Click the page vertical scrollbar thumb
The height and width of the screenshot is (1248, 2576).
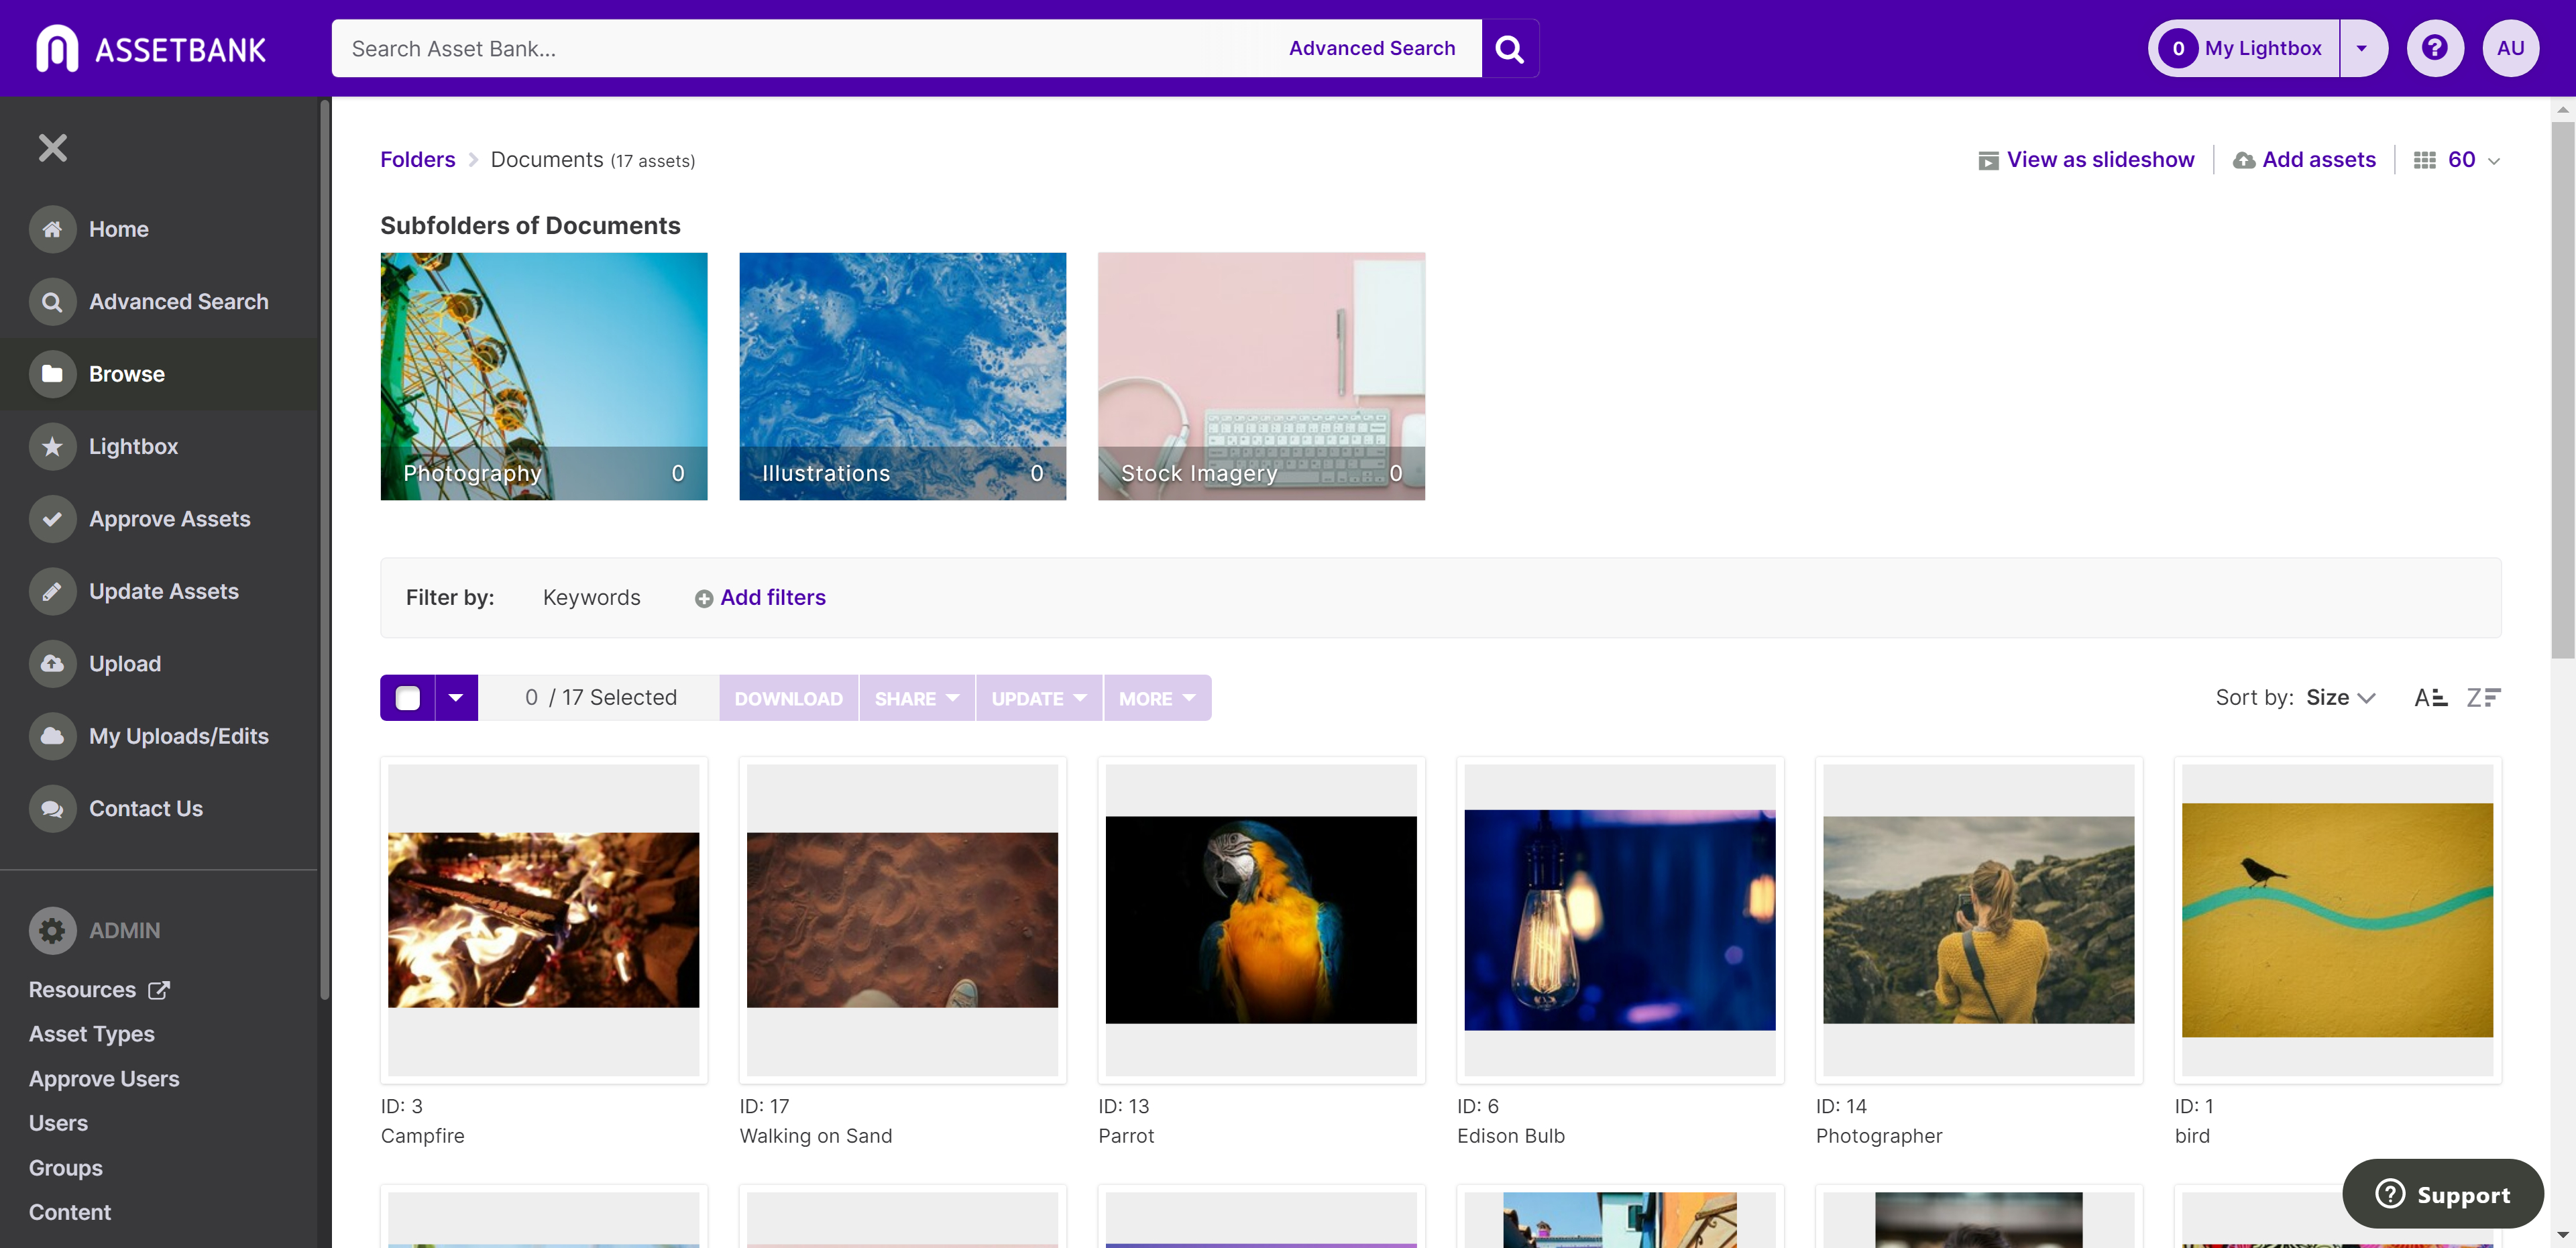[2563, 390]
